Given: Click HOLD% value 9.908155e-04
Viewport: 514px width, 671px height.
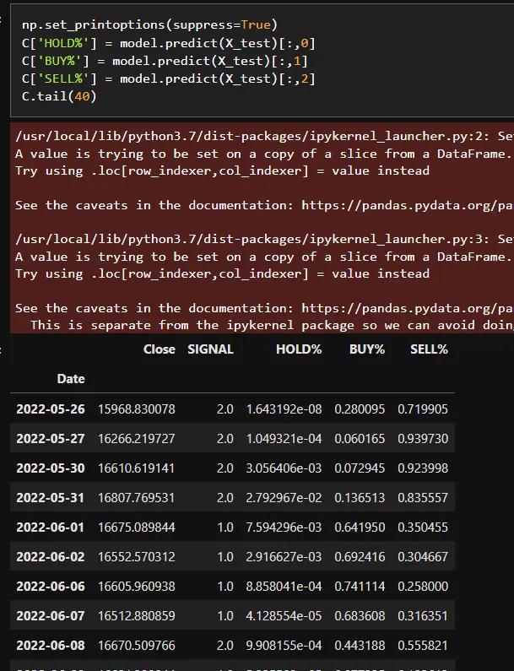Looking at the screenshot, I should pos(284,646).
